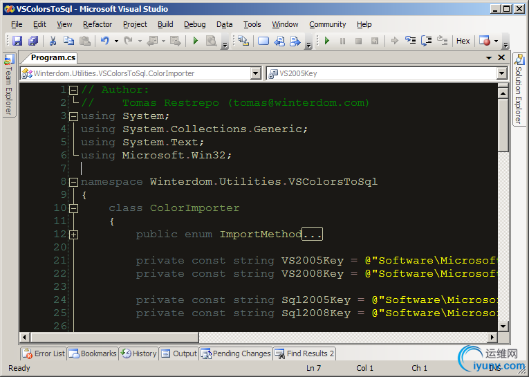Click the Break All pause icon
Screen dimensions: 529x377
342,42
